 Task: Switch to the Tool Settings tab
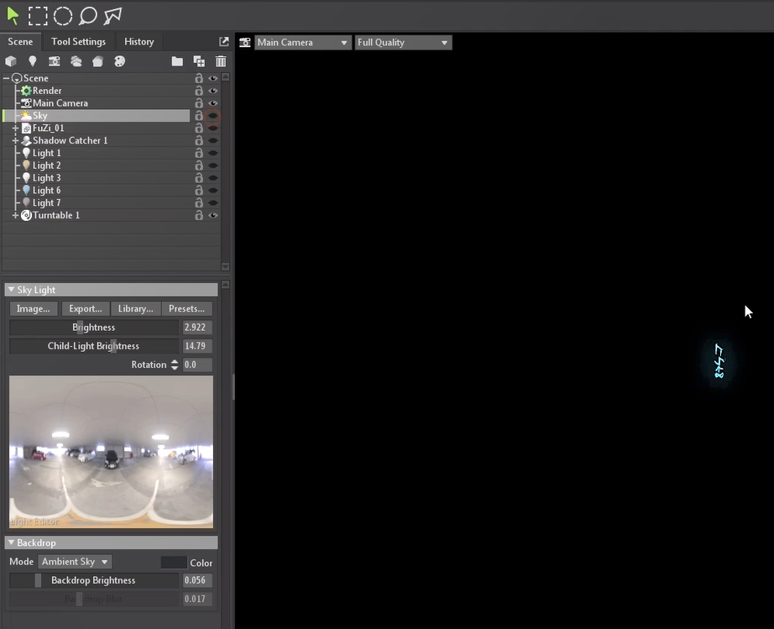[x=78, y=42]
